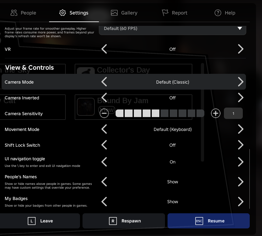Click the right arrow for Shift Lock Switch
This screenshot has height=236, width=262.
(241, 145)
